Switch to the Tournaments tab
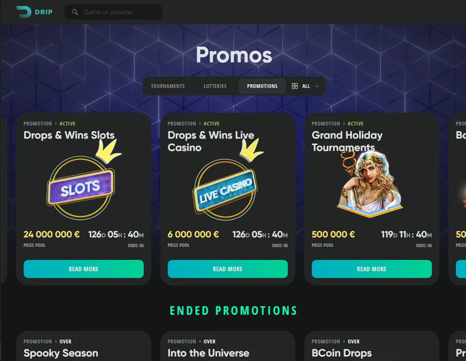Screen dimensions: 466x361 click(x=167, y=86)
